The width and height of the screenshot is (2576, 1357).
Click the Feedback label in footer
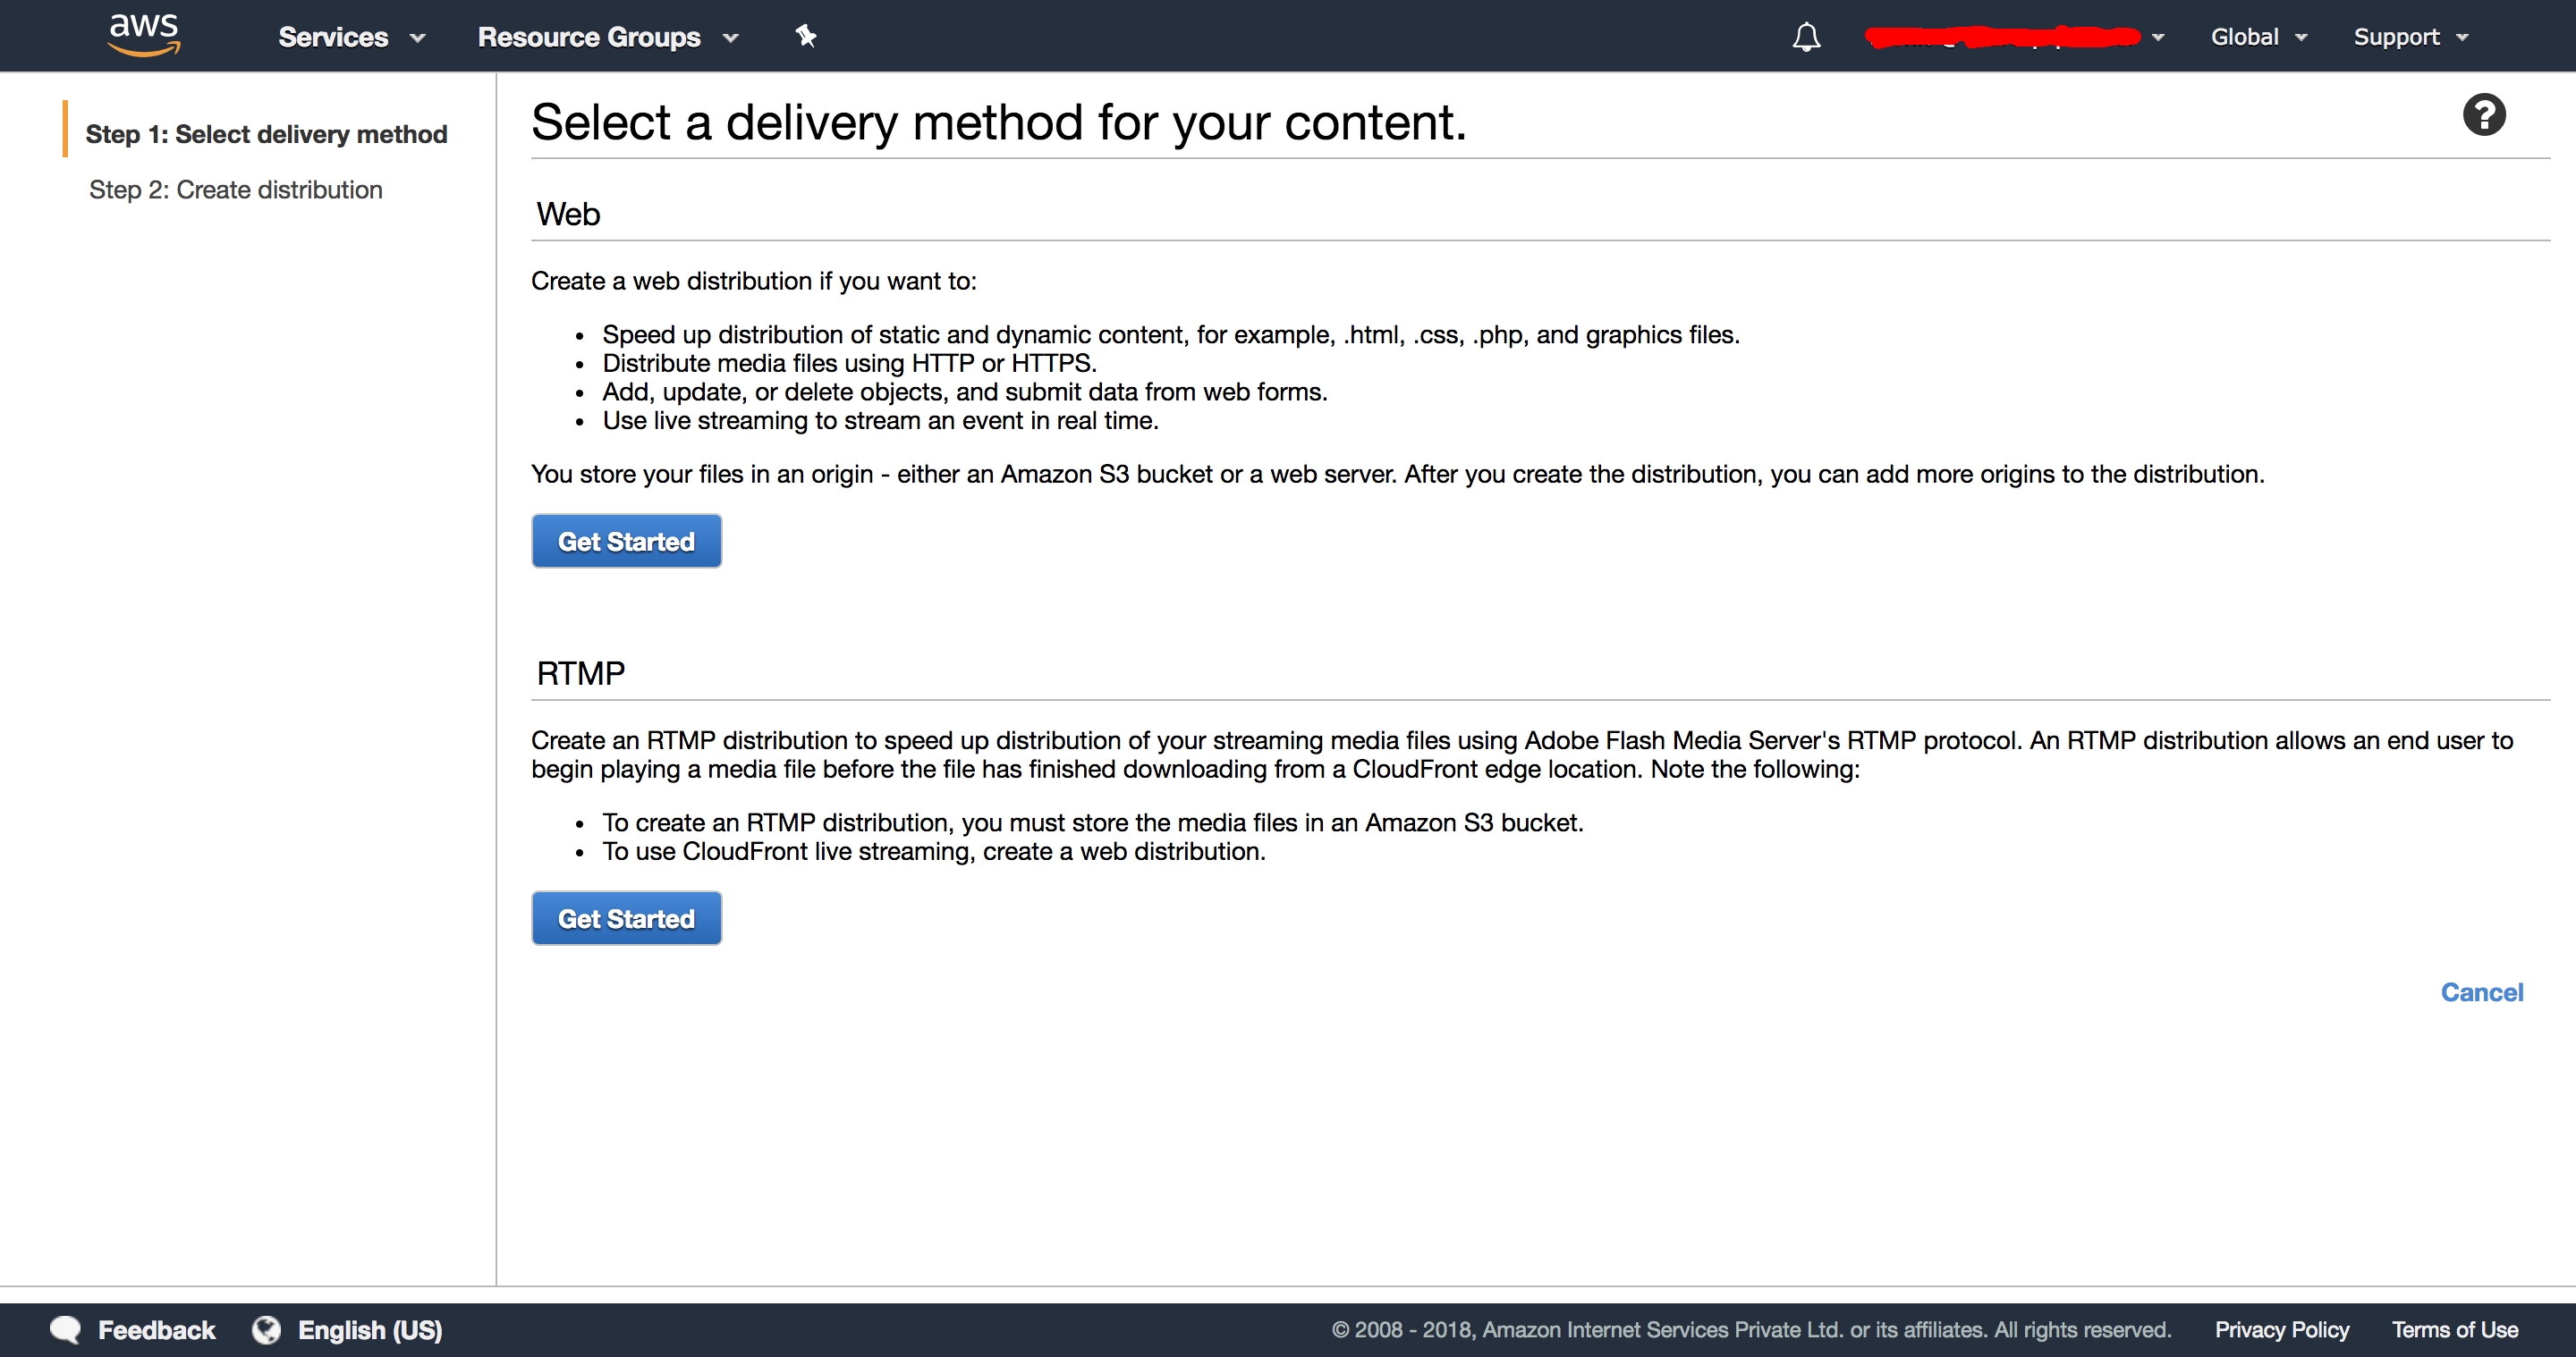(157, 1329)
